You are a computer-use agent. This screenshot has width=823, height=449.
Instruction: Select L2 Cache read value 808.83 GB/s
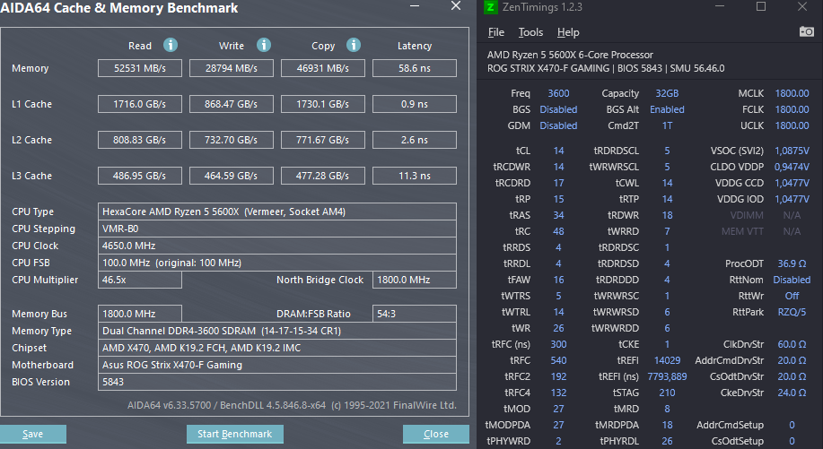coord(140,140)
